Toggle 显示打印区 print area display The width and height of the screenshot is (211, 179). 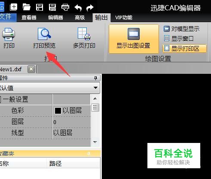click(184, 49)
